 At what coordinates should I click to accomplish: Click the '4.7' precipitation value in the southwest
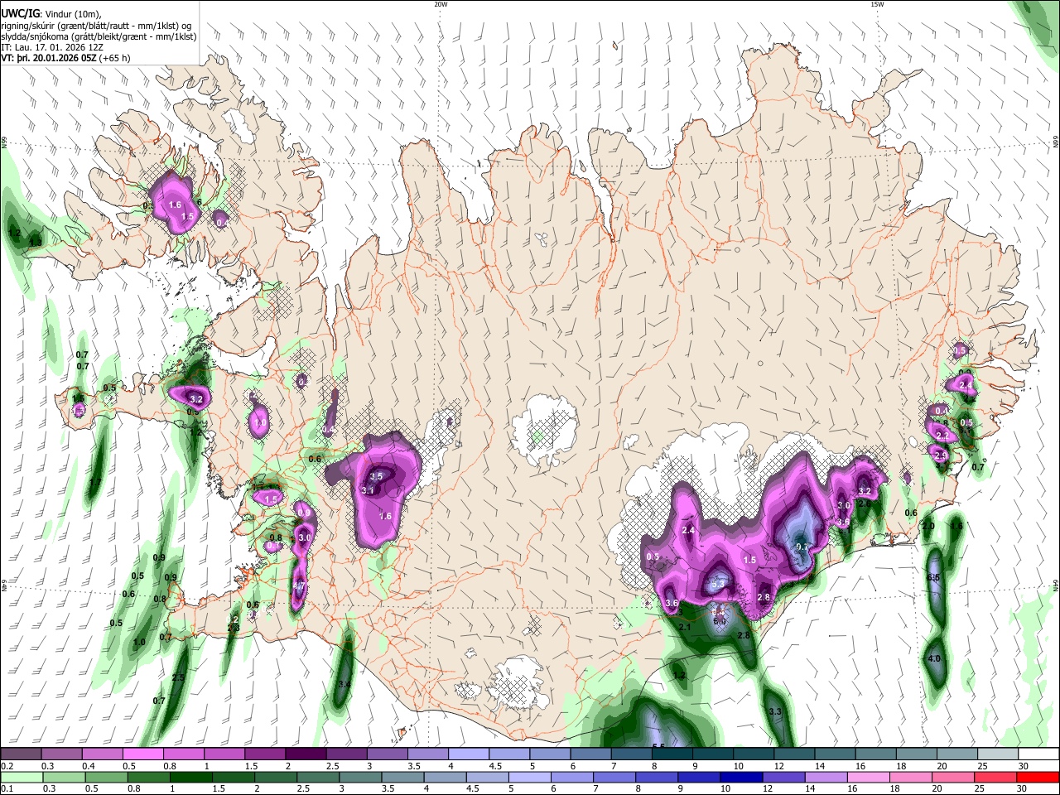coord(300,585)
